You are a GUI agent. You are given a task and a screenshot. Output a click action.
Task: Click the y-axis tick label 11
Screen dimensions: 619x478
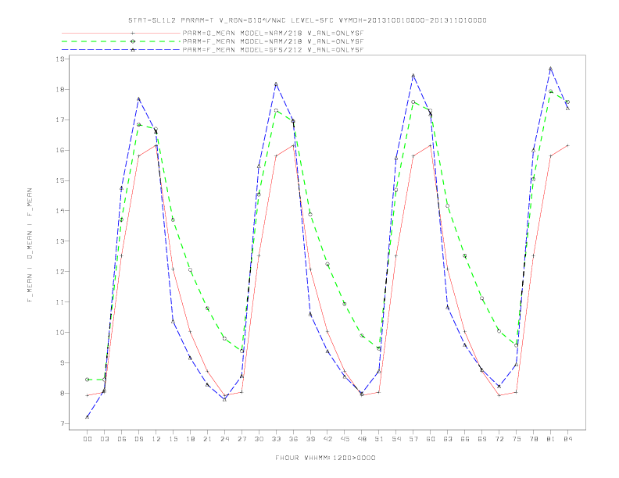60,302
